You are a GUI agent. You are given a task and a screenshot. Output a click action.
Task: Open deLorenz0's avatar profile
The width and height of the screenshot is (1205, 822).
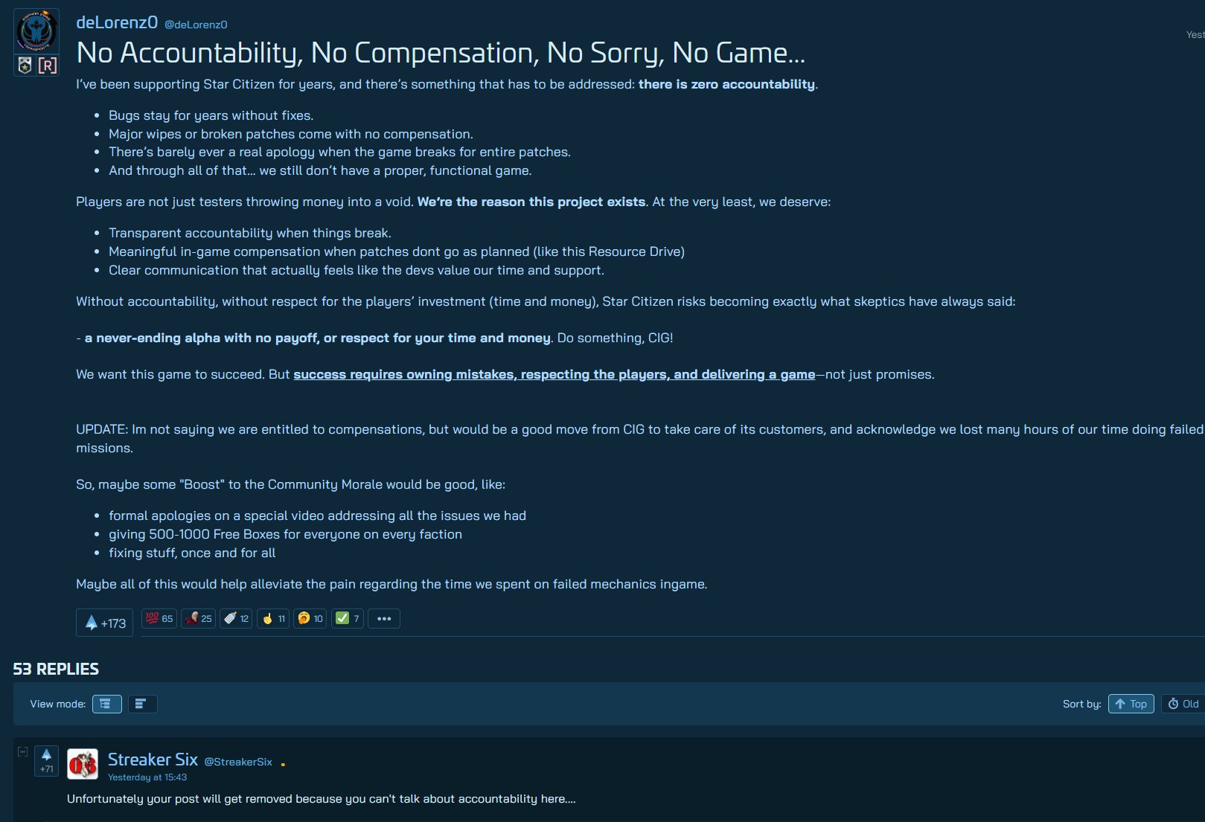pyautogui.click(x=36, y=31)
